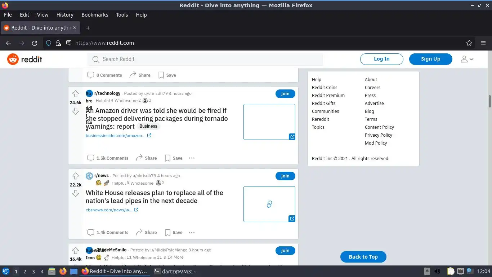Focus the Search Reddit field
This screenshot has height=277, width=492.
(x=205, y=59)
